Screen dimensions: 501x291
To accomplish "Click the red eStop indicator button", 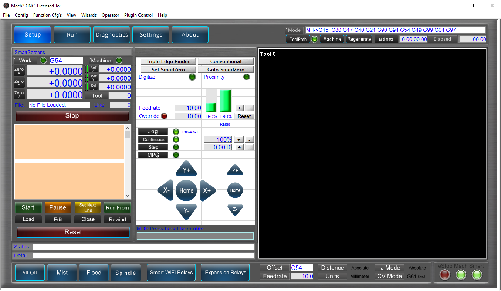I will click(x=445, y=275).
